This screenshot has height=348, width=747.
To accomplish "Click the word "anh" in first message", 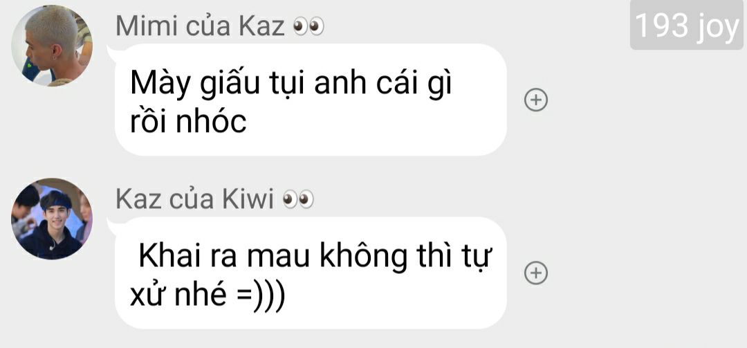I will click(x=340, y=84).
